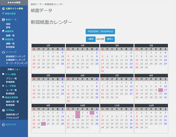Go to 公開サイトへ移動 link
The image size is (176, 137).
pyautogui.click(x=14, y=9)
